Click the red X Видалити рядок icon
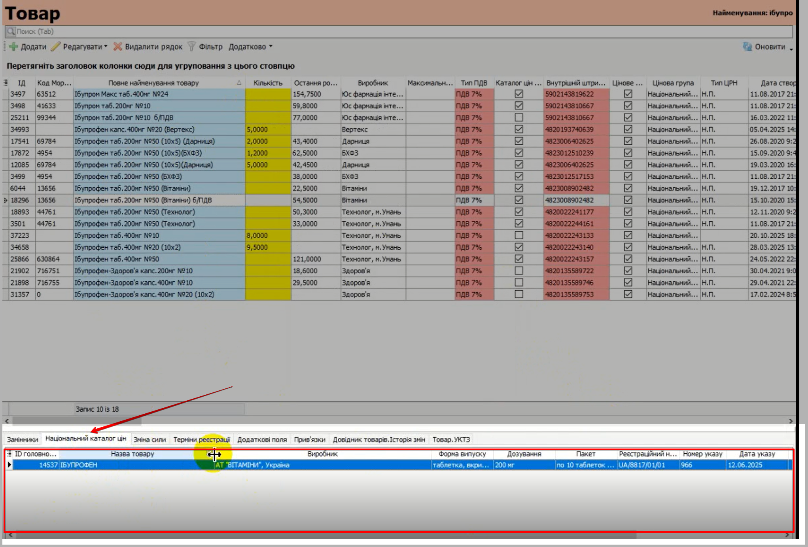Viewport: 808px width, 547px height. tap(117, 47)
